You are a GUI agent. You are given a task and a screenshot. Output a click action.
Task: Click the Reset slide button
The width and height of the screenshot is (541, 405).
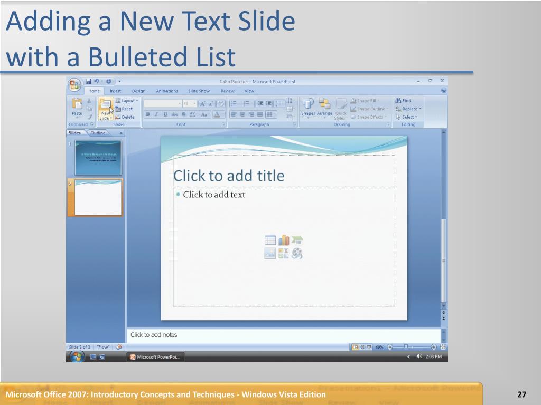click(x=124, y=109)
